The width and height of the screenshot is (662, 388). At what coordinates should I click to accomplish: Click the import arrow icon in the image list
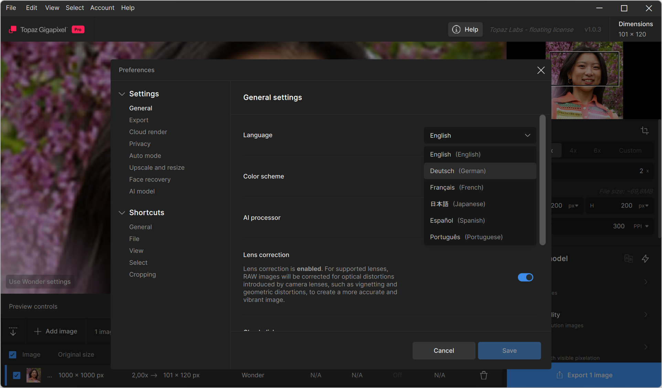[13, 332]
